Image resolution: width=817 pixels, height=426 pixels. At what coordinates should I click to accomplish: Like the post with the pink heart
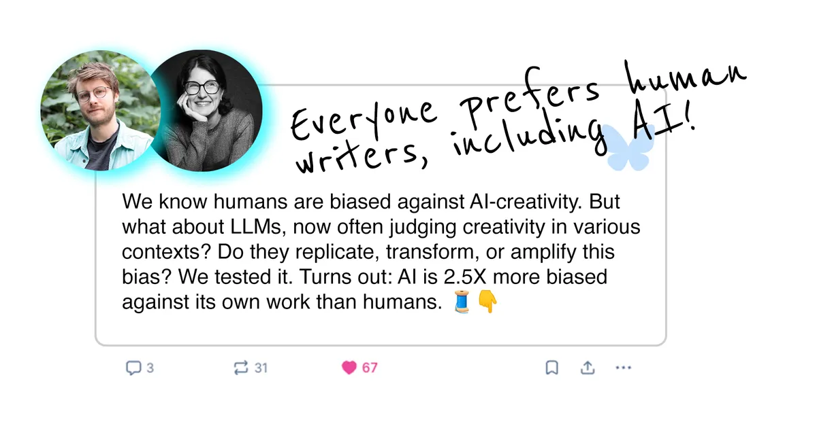click(349, 368)
